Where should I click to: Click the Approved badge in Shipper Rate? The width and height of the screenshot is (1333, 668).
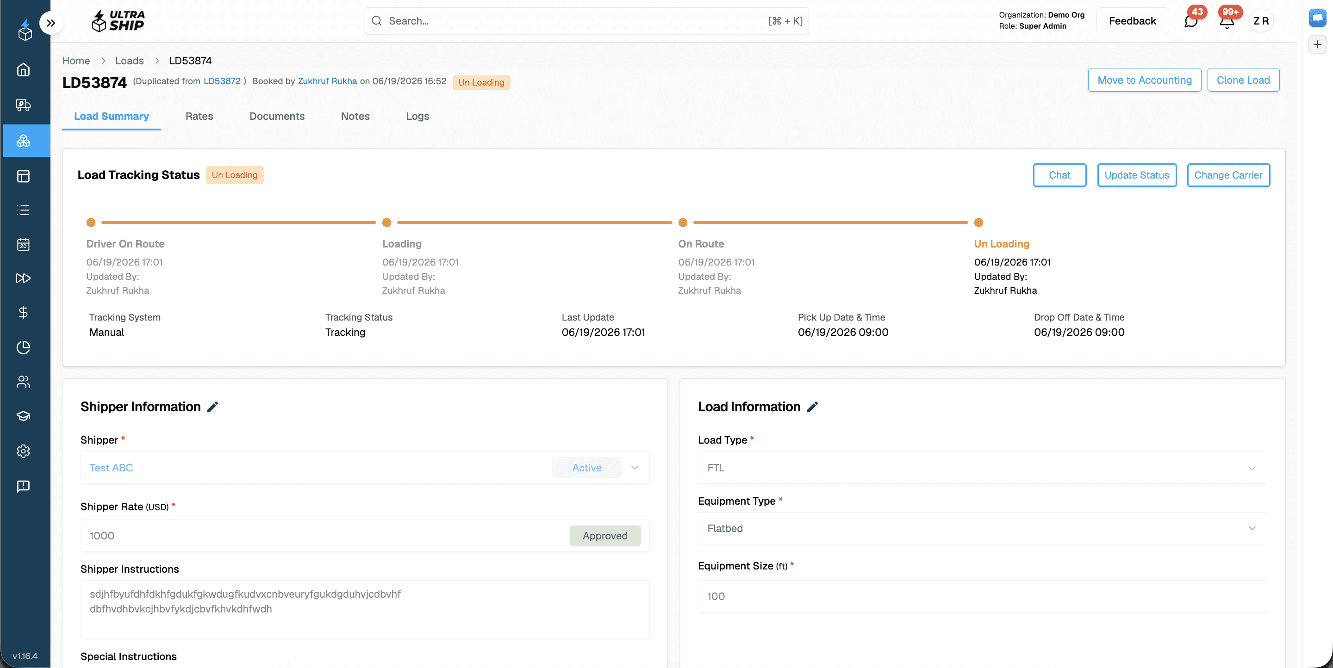pos(605,536)
